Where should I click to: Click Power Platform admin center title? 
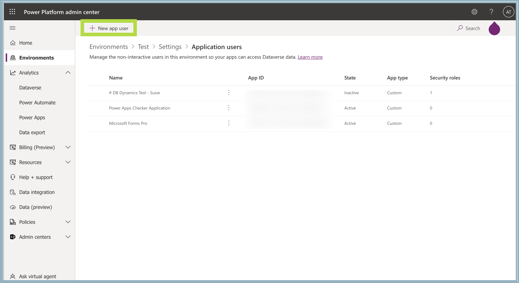click(x=62, y=12)
